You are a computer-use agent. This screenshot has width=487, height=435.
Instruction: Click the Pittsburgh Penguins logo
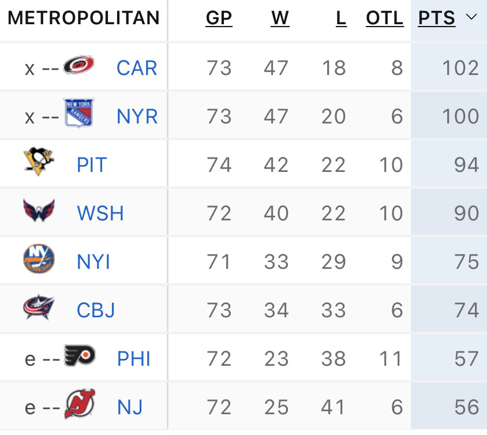click(39, 162)
